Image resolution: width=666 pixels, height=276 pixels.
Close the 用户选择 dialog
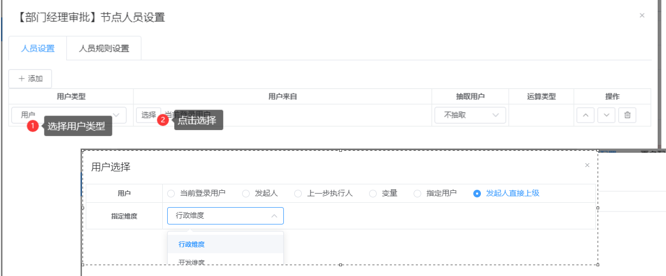click(x=587, y=165)
